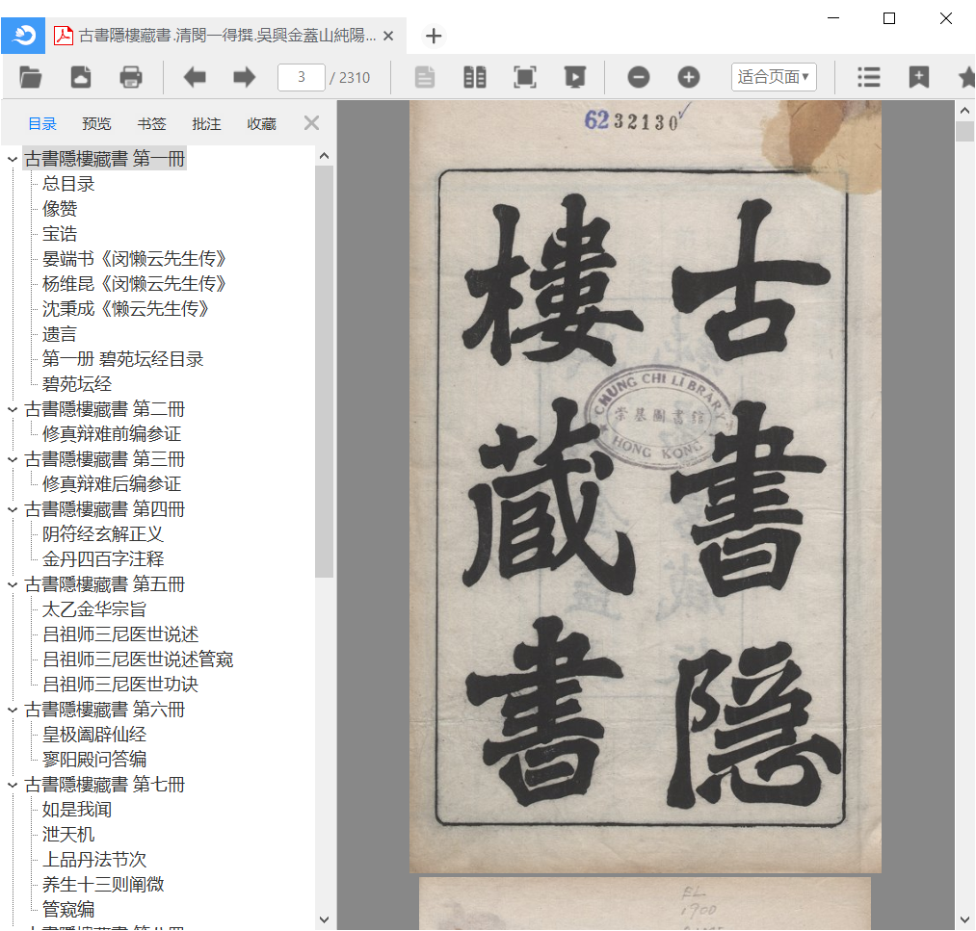Open the 碧苑坛经 outline entry
Image resolution: width=976 pixels, height=931 pixels.
[77, 384]
